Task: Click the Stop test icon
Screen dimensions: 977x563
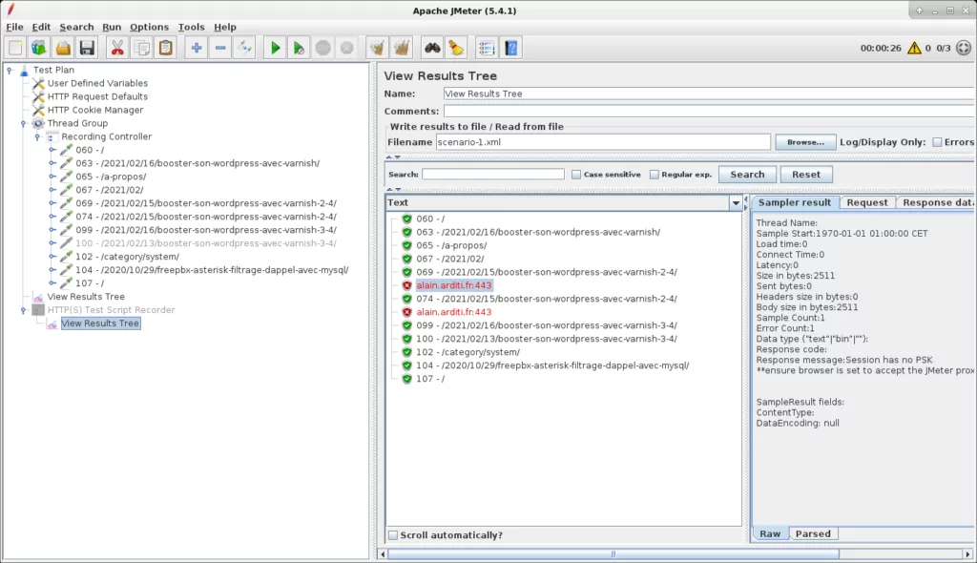Action: click(322, 48)
